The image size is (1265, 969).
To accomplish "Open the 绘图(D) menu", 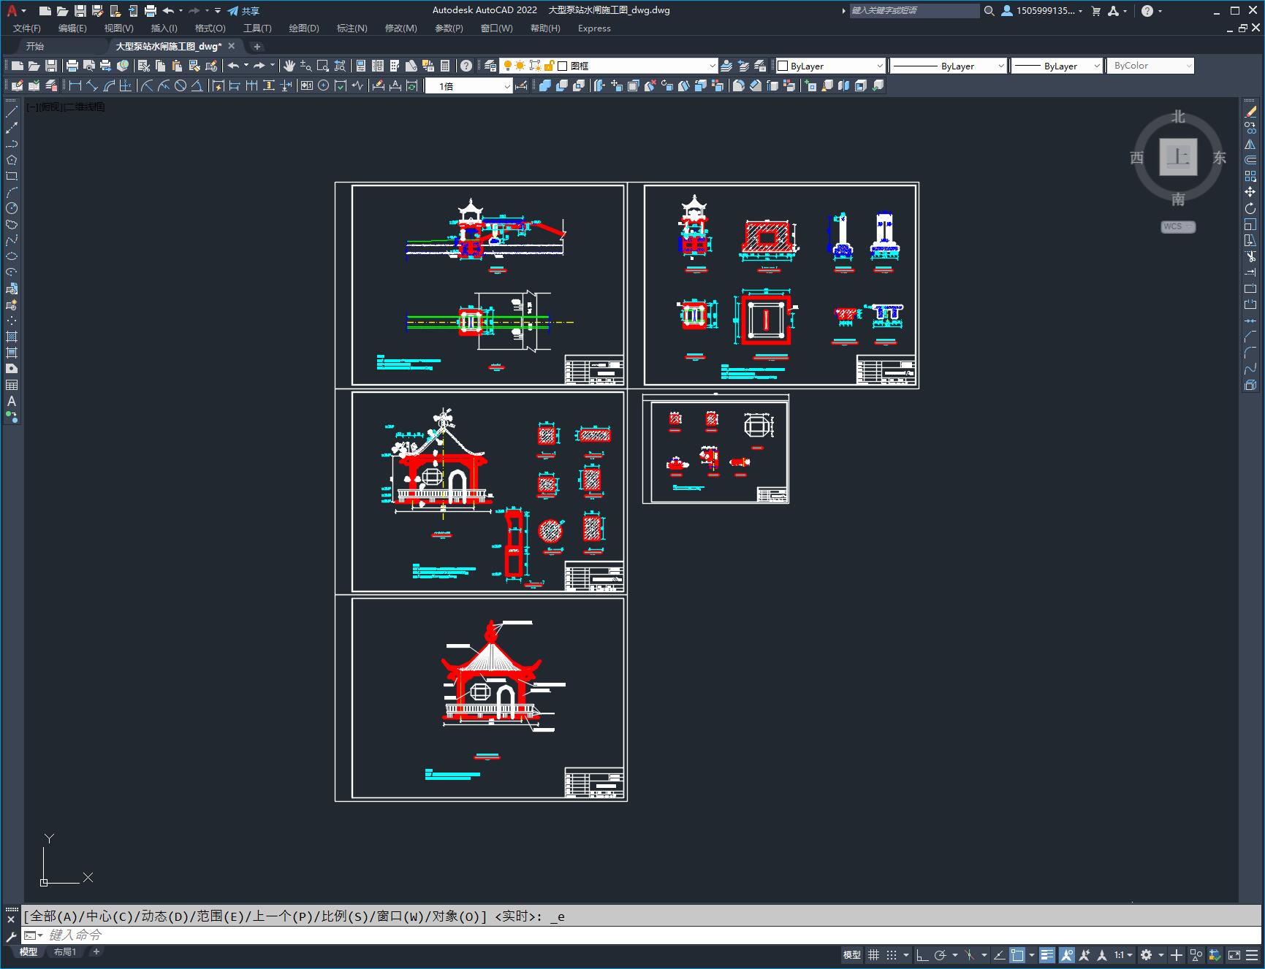I will pos(304,28).
